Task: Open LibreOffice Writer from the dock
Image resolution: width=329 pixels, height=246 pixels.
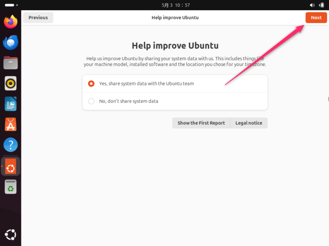Action: [x=11, y=104]
